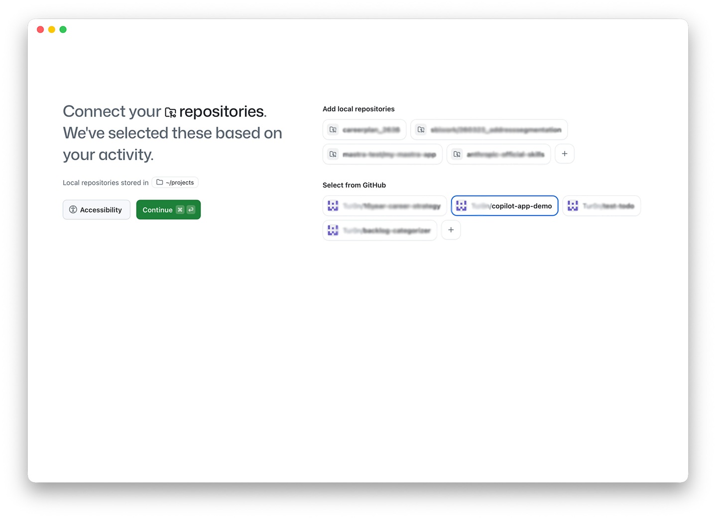This screenshot has width=716, height=519.
Task: Click the green Continue button
Action: pos(168,209)
